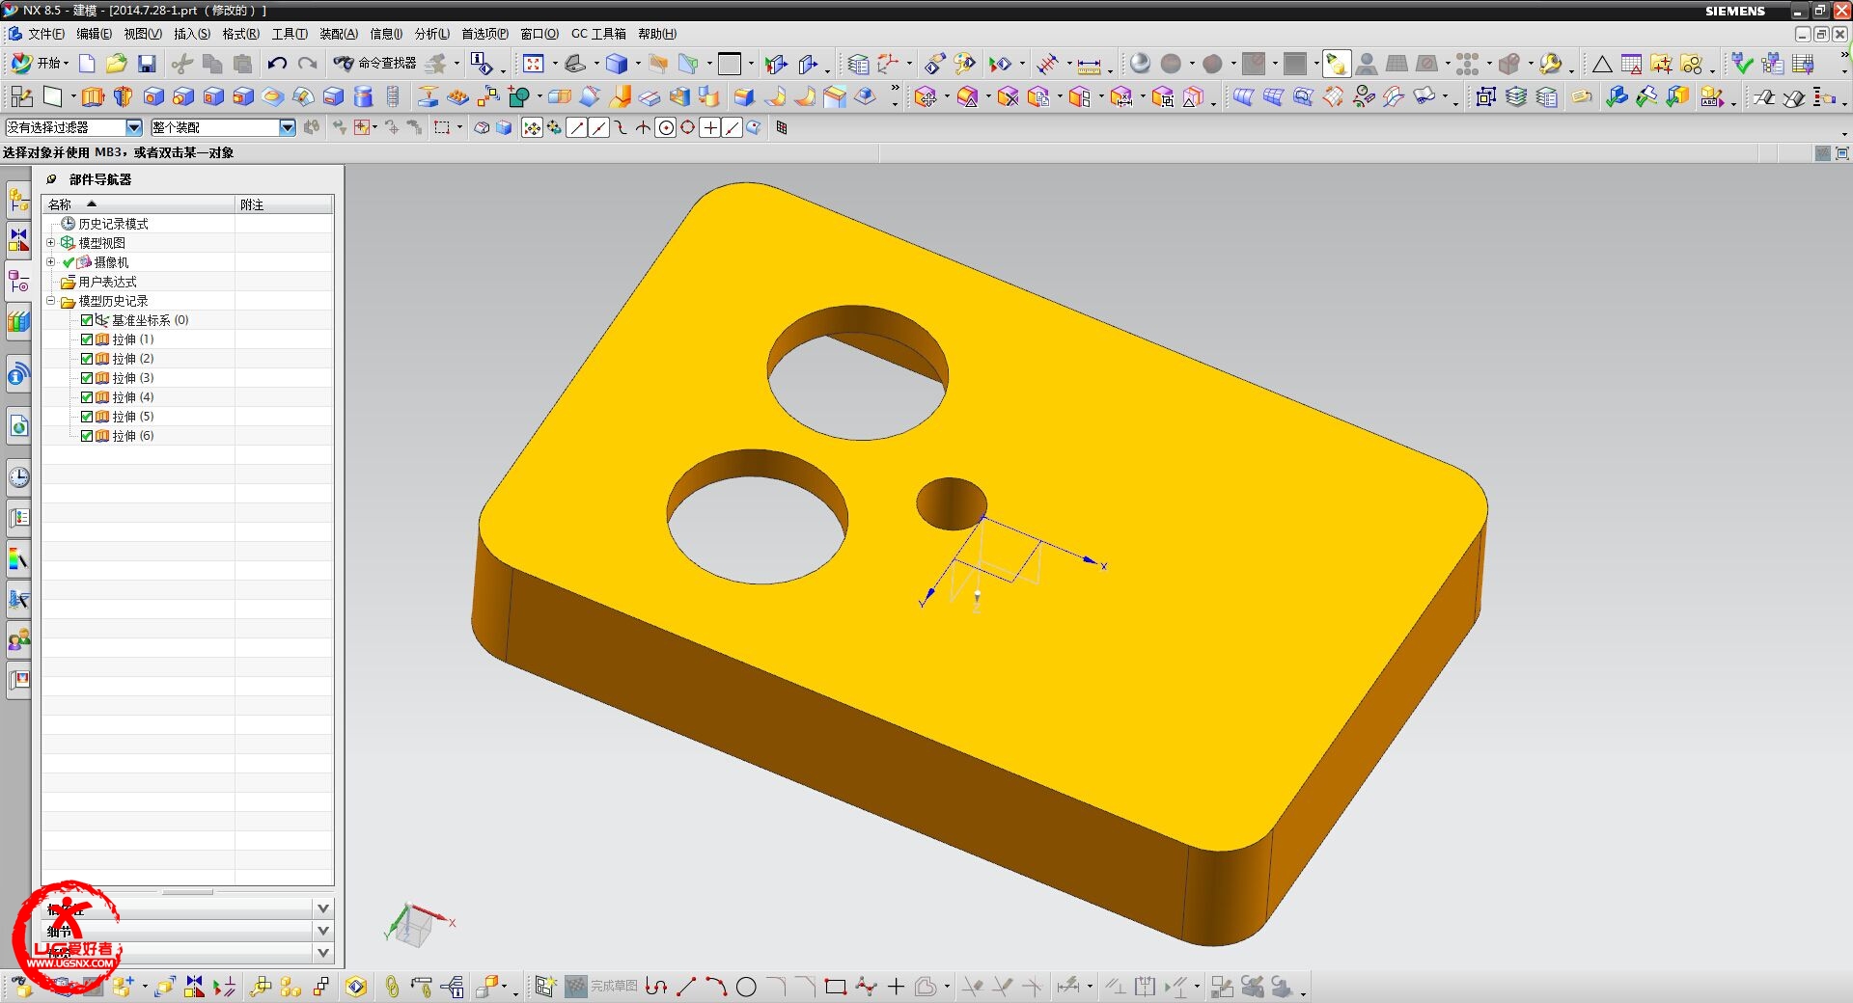Click the Point sketch tool plus icon
The width and height of the screenshot is (1853, 1003).
pos(896,987)
